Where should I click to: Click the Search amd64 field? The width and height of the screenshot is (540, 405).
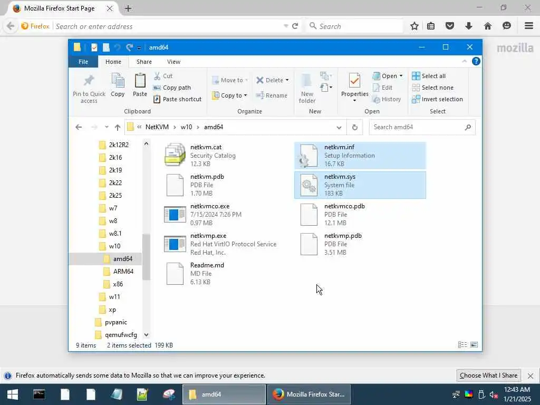click(x=422, y=127)
